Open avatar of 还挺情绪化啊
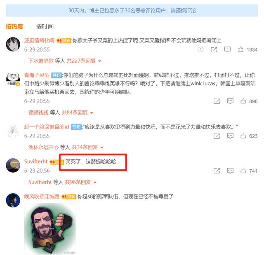This screenshot has width=264, height=255. [x=13, y=44]
